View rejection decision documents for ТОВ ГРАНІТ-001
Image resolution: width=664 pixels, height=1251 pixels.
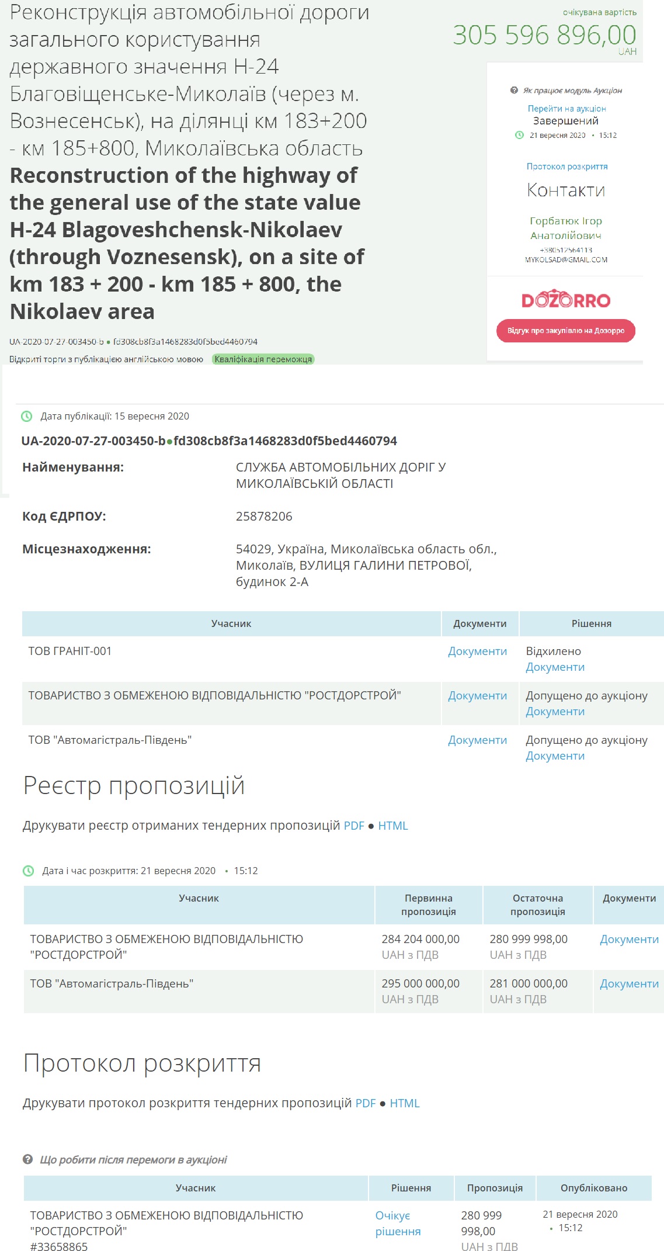coord(555,667)
